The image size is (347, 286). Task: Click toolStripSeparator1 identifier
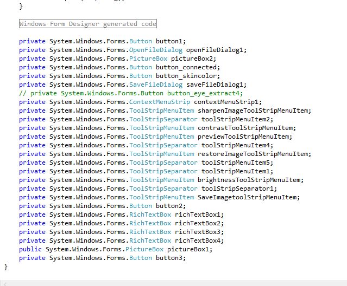coord(237,188)
